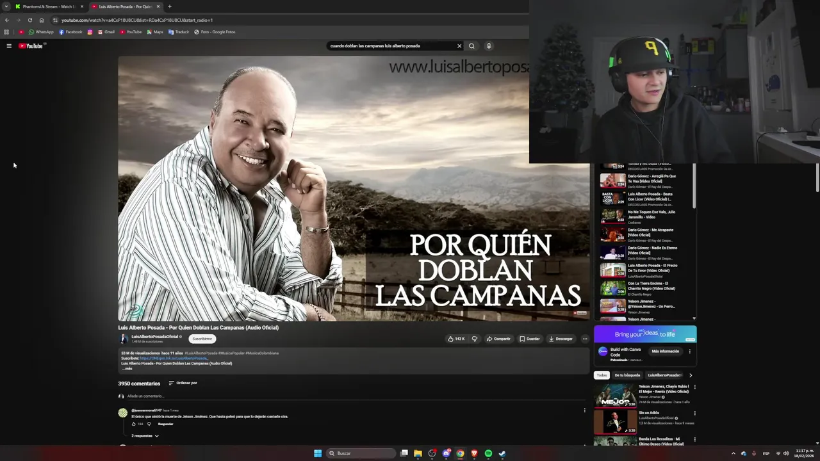
Task: Click the YouTube search input field
Action: tap(391, 46)
